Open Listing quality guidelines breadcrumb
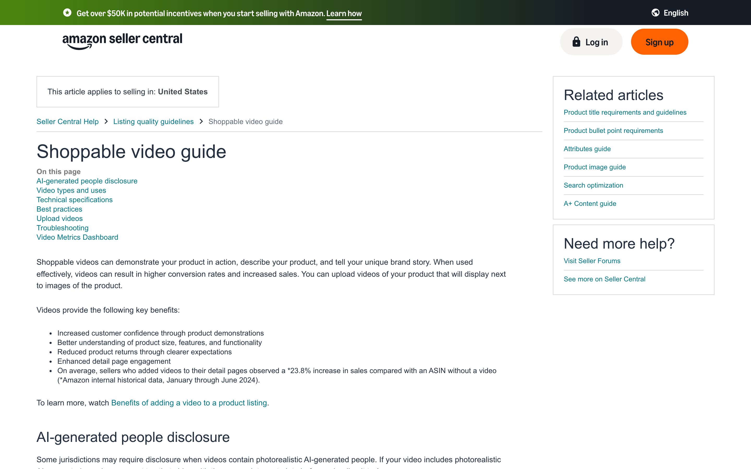Screen dimensions: 751x469 [153, 122]
